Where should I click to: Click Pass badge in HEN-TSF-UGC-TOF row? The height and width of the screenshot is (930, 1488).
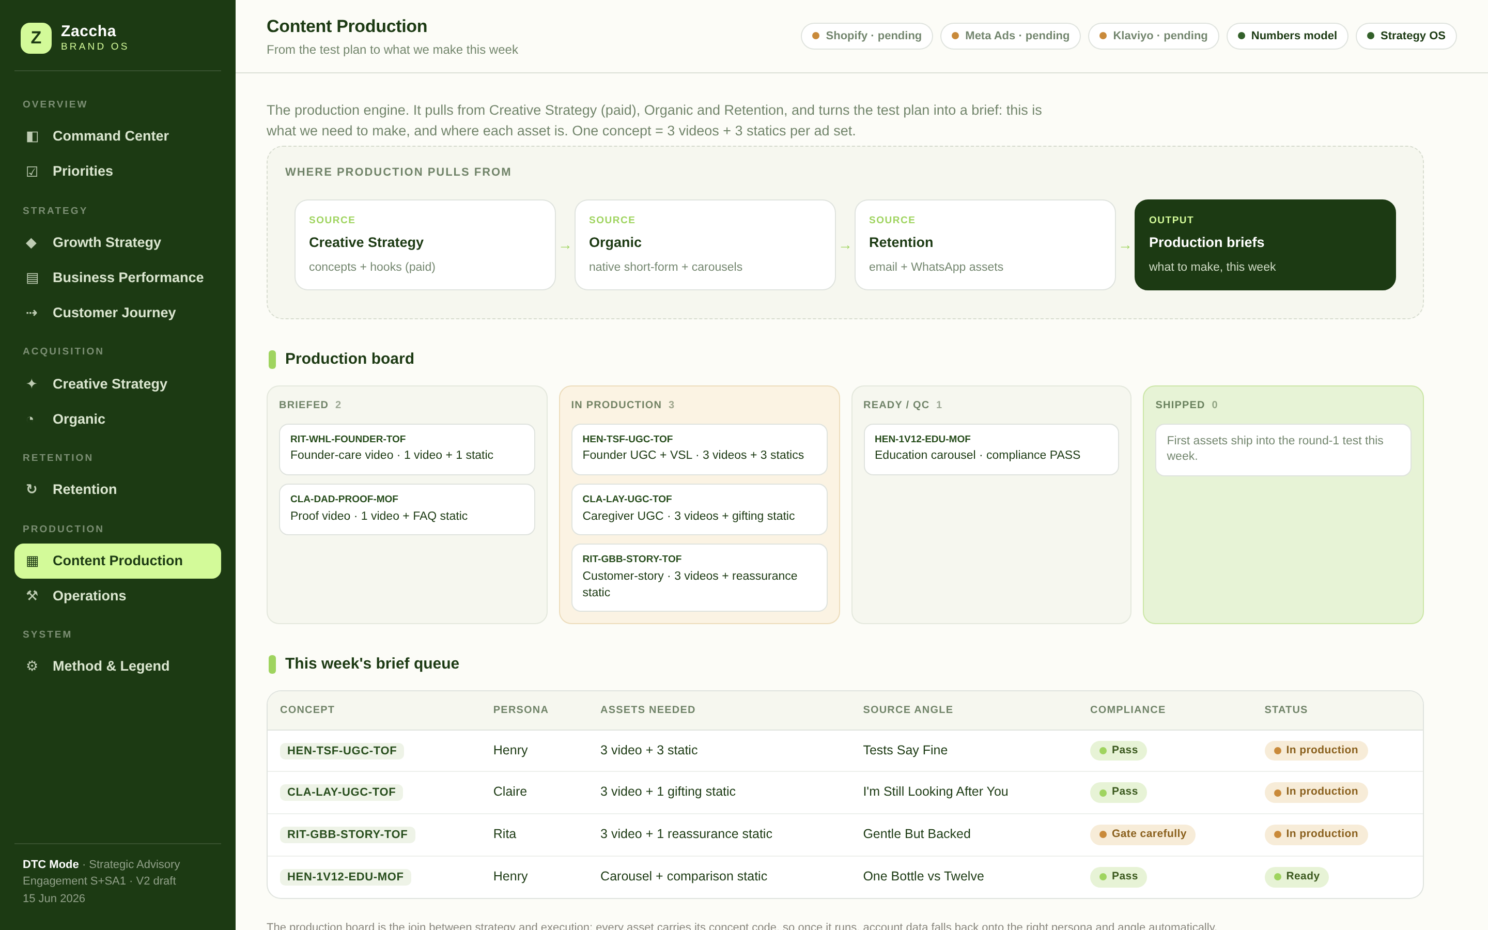1118,750
